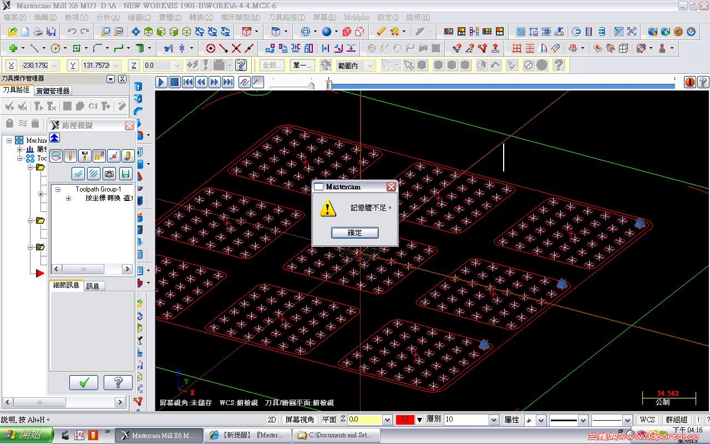Switch to the 訊息 tab
This screenshot has height=444, width=710.
tap(93, 286)
